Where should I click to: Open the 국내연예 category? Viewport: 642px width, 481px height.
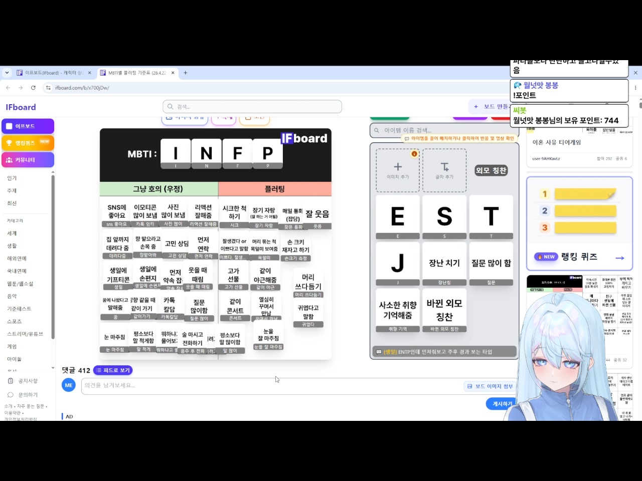coord(17,271)
